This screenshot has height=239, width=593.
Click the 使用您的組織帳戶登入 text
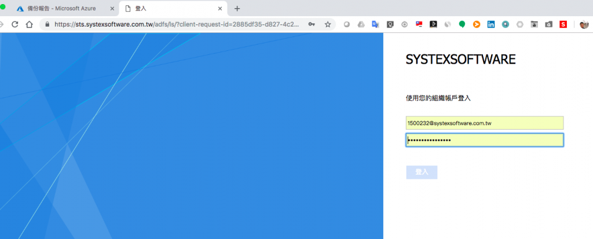point(438,98)
